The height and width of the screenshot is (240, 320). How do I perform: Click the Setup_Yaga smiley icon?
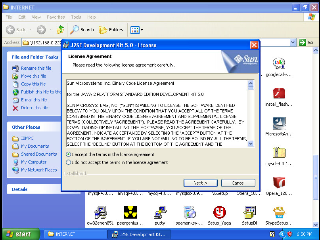coord(219,213)
